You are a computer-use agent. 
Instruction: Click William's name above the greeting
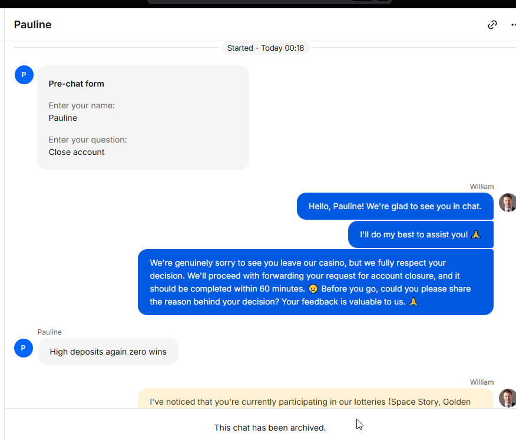click(481, 187)
